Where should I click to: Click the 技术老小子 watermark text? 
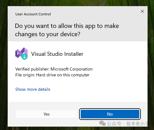137,124
